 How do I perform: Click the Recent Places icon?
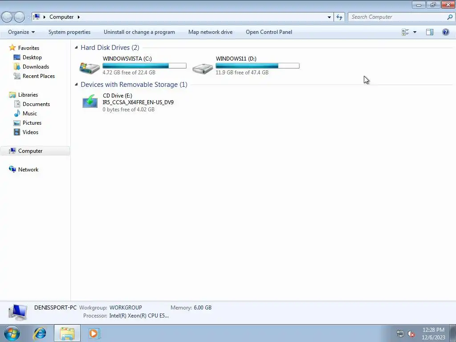click(17, 76)
